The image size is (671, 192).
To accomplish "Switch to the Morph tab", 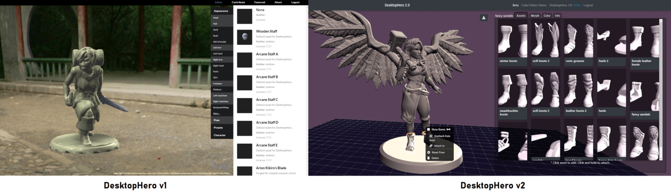I will 535,16.
